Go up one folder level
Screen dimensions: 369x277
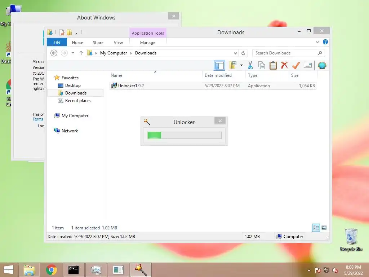pyautogui.click(x=81, y=53)
